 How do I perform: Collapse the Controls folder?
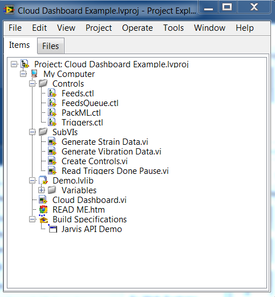[32, 84]
